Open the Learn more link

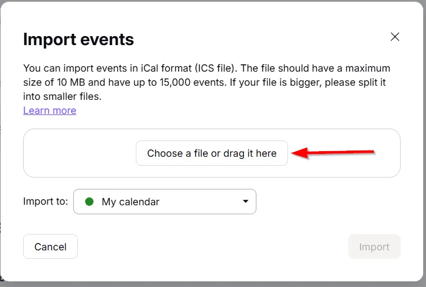pos(50,111)
